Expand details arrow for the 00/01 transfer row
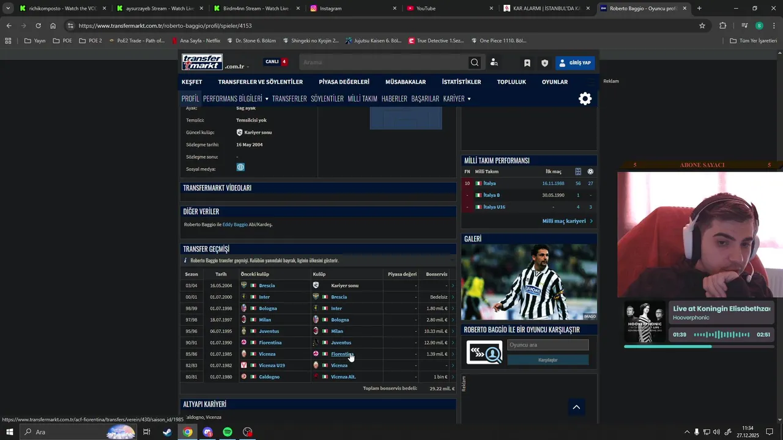Viewport: 783px width, 440px height. click(x=453, y=297)
